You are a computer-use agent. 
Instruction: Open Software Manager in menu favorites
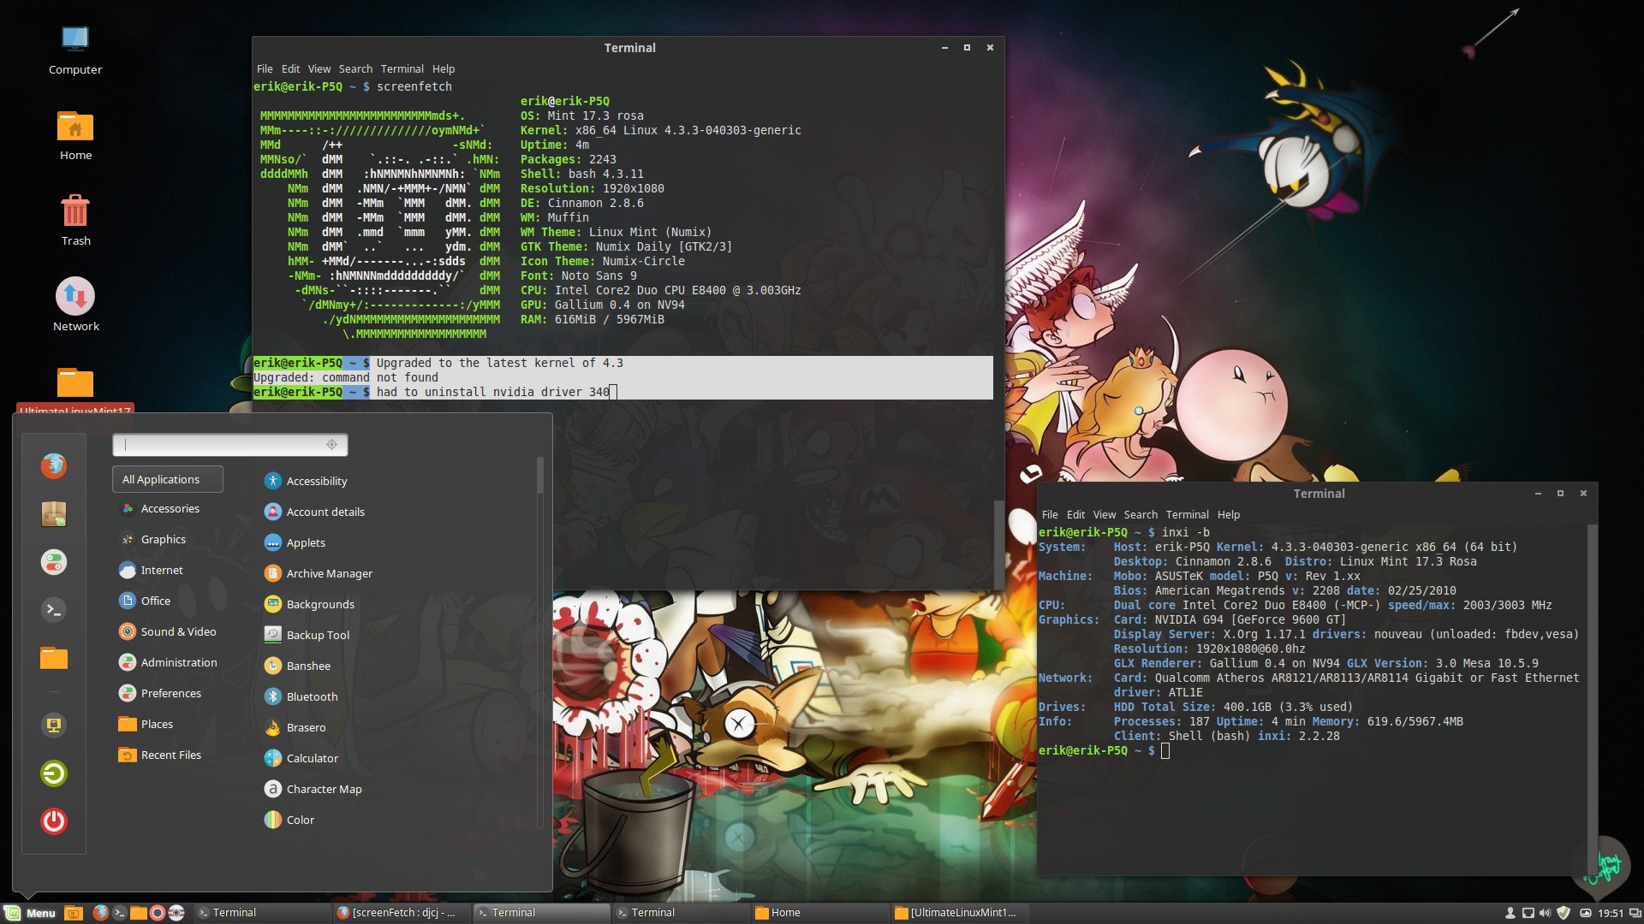pos(53,514)
